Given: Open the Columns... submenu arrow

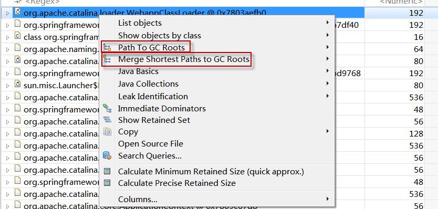Looking at the screenshot, I should tap(327, 199).
